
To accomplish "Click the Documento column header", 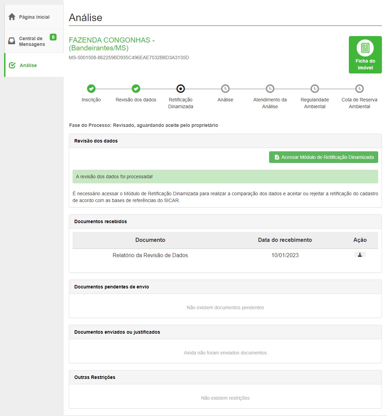I will 150,240.
